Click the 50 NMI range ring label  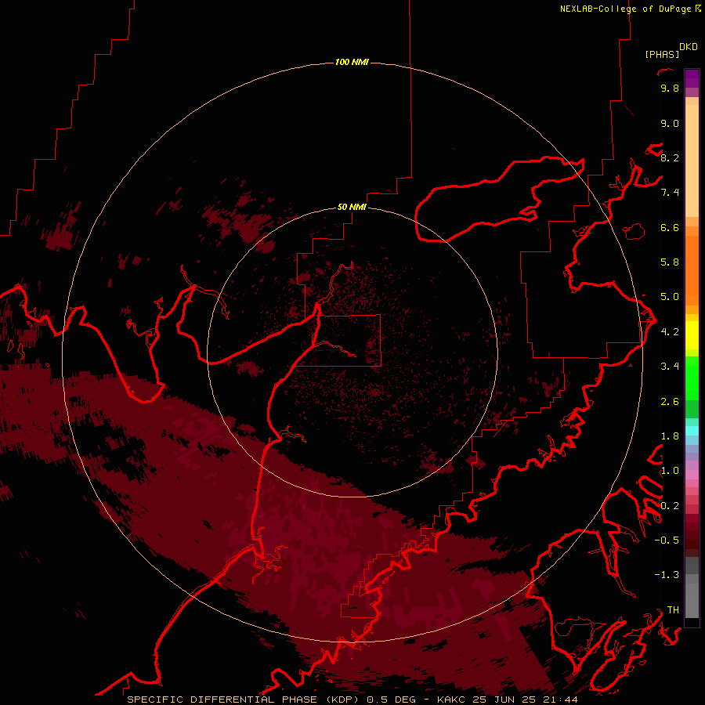(x=352, y=207)
